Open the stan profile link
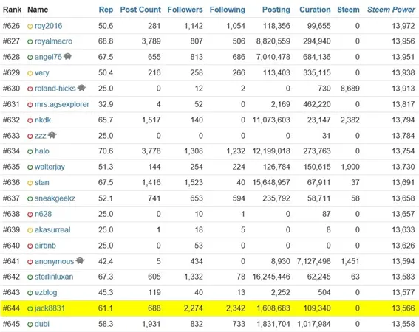The image size is (419, 332). [x=42, y=183]
